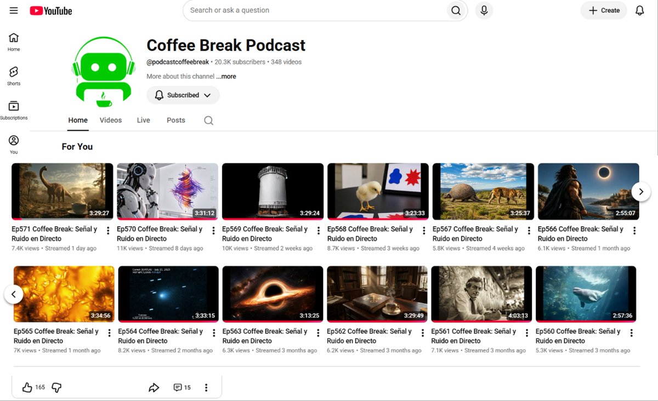Expand the Subscribed dropdown
Image resolution: width=658 pixels, height=401 pixels.
(x=183, y=95)
